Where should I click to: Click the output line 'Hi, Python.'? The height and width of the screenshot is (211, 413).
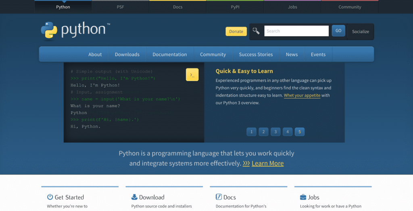(x=86, y=126)
